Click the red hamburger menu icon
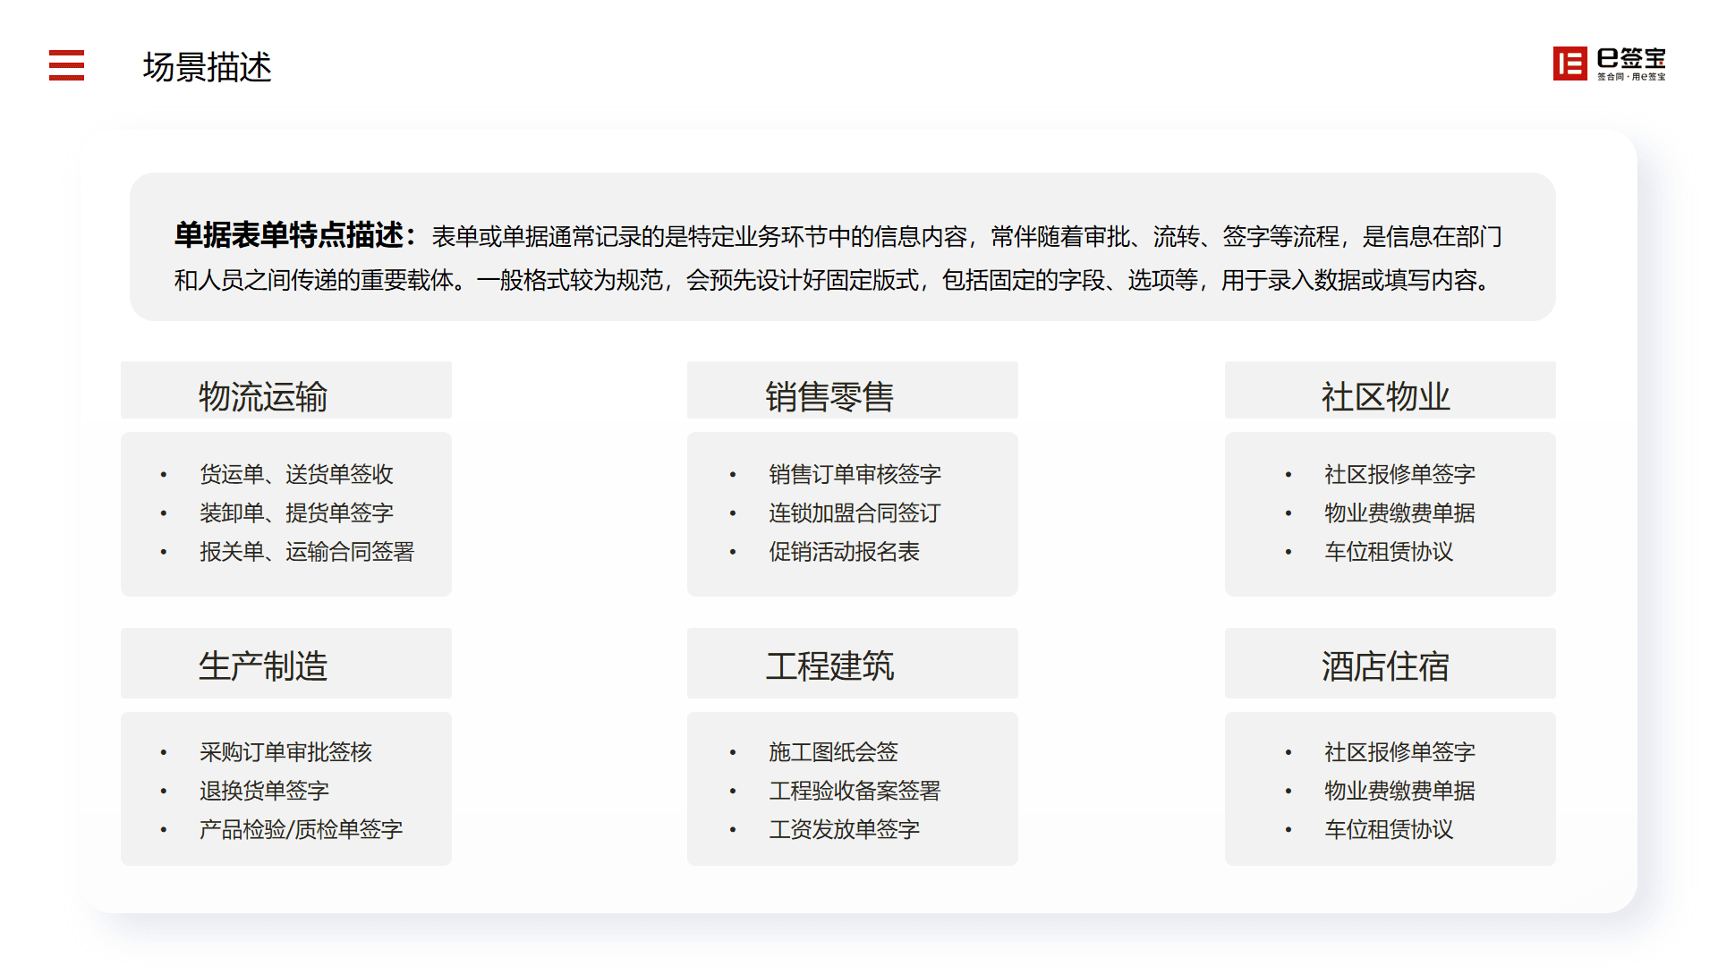 [x=66, y=65]
